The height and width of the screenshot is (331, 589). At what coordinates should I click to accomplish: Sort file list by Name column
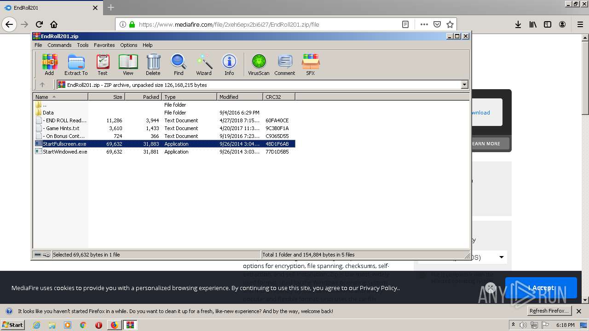[x=60, y=97]
